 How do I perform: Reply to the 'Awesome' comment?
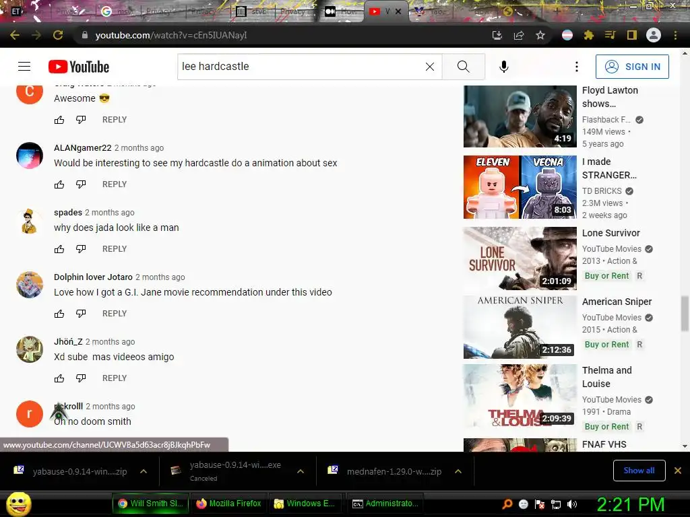point(115,120)
